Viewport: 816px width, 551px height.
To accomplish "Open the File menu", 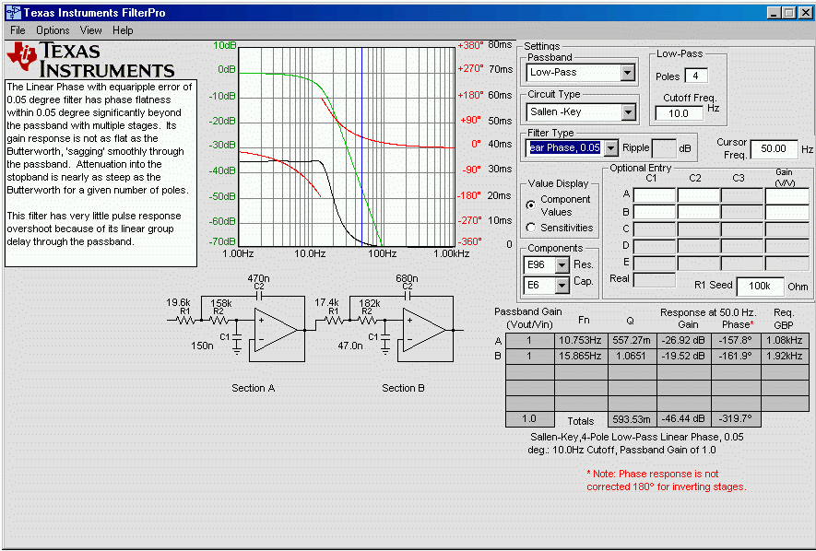I will pyautogui.click(x=18, y=30).
